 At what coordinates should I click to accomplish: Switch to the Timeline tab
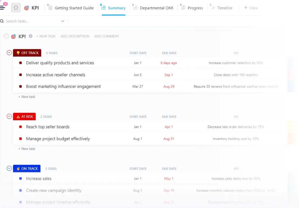(225, 8)
